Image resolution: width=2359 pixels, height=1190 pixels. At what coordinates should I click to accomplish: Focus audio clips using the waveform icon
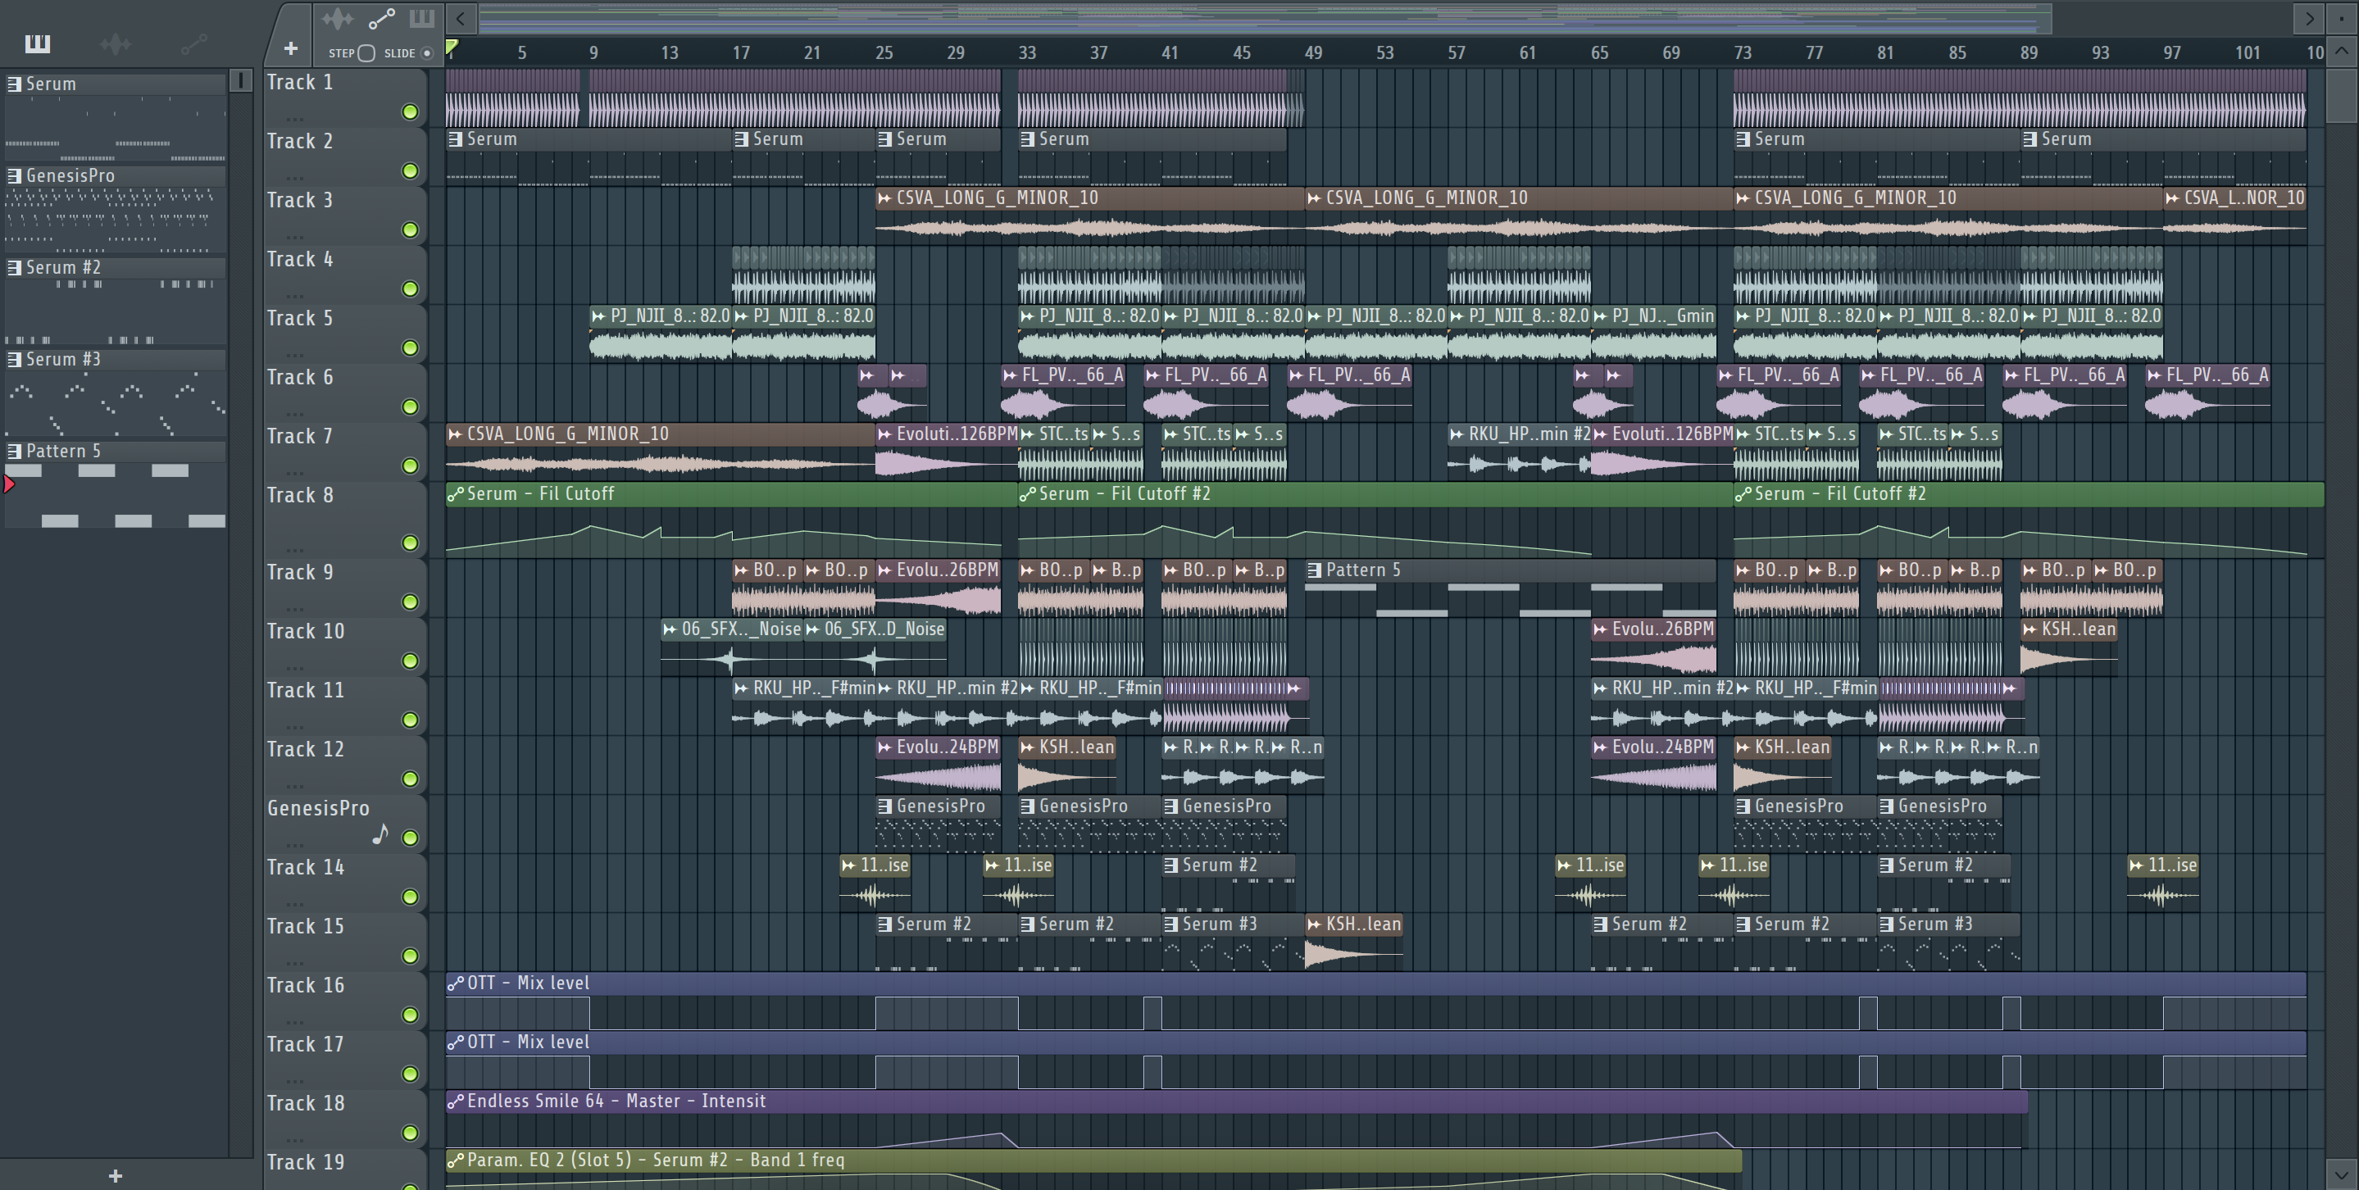(x=337, y=18)
